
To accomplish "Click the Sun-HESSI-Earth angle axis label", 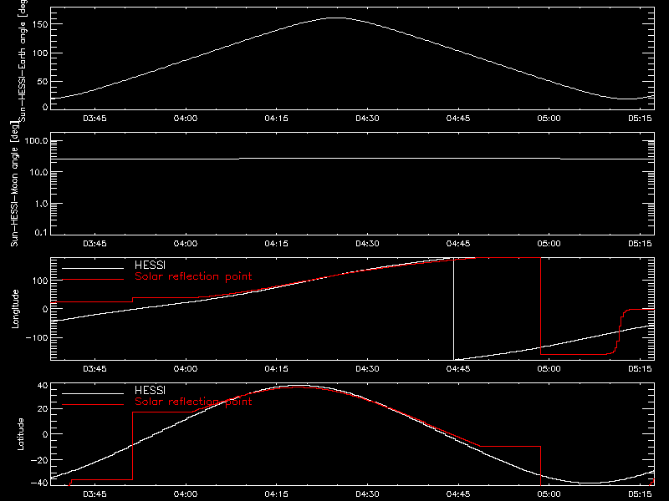I will click(x=23, y=61).
